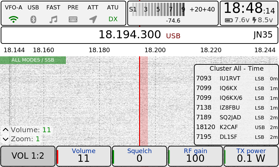279x167 pixels.
Task: Click the Cluster All - Time header
Action: coord(236,69)
